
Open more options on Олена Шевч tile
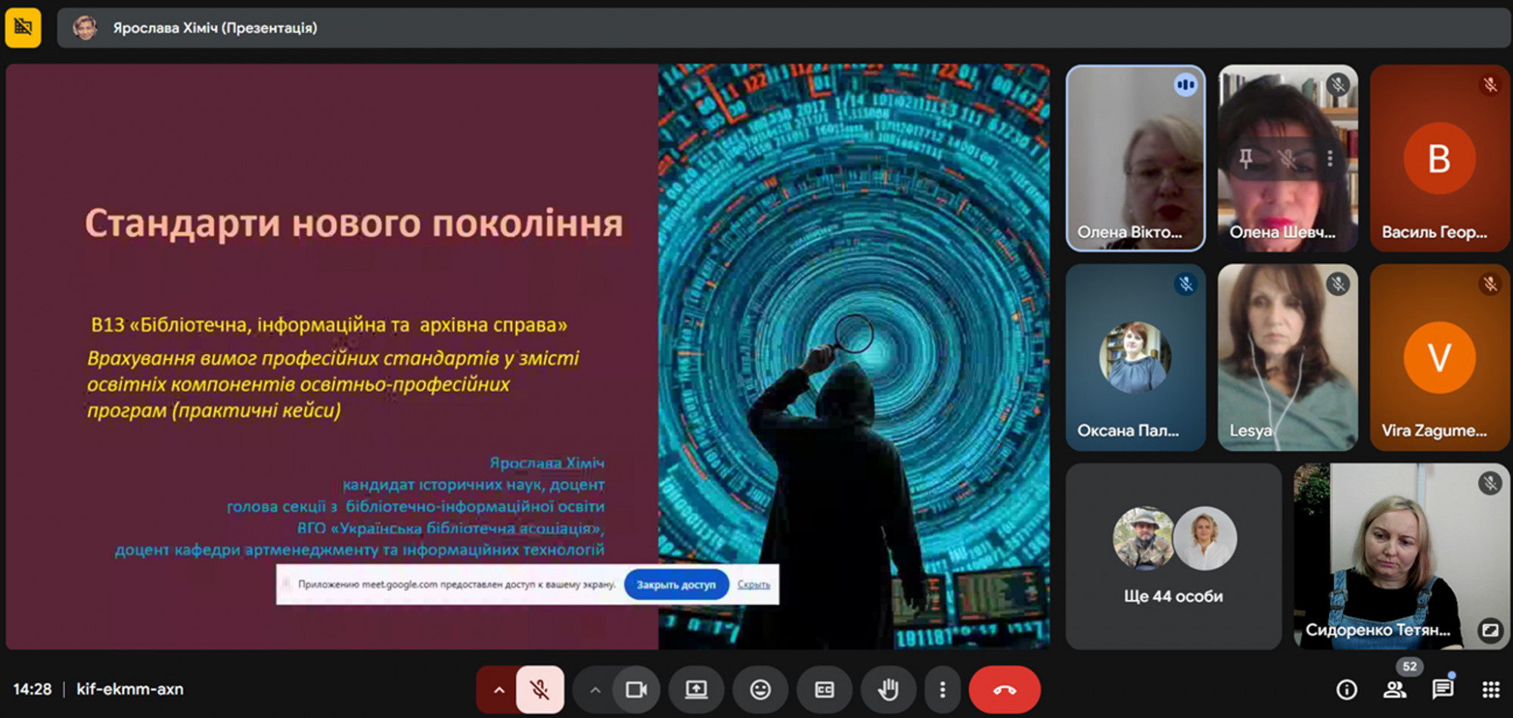pyautogui.click(x=1330, y=159)
